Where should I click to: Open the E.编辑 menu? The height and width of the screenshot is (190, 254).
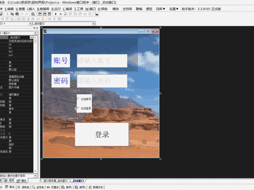(9, 9)
